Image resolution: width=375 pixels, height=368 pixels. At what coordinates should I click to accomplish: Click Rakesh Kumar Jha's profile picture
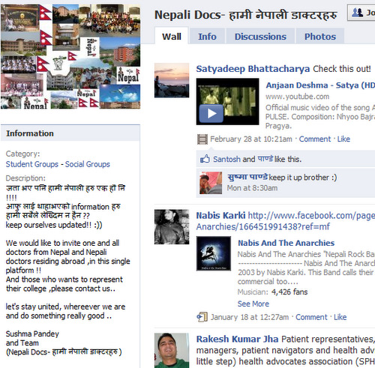click(x=172, y=350)
